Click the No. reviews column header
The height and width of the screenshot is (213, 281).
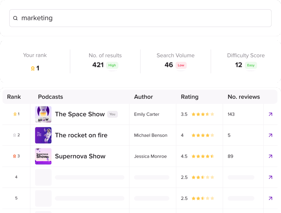244,97
